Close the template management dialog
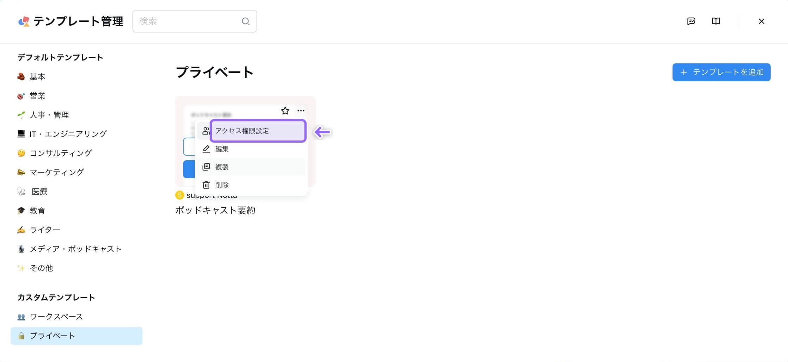Viewport: 788px width, 362px height. pos(761,21)
